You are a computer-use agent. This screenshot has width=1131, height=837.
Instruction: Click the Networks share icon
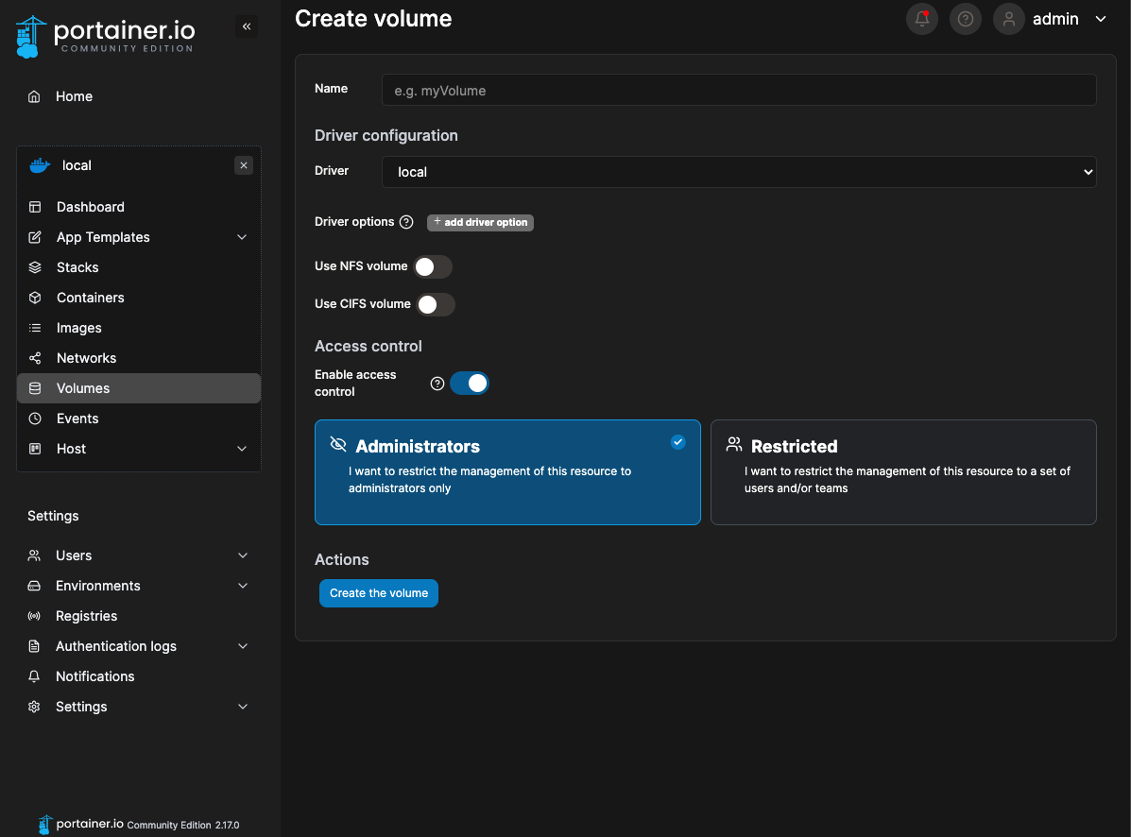pos(35,358)
